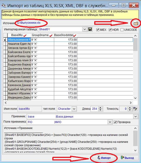Click the Sheet01 table name field
Viewport: 141px width, 163px height.
click(x=60, y=29)
